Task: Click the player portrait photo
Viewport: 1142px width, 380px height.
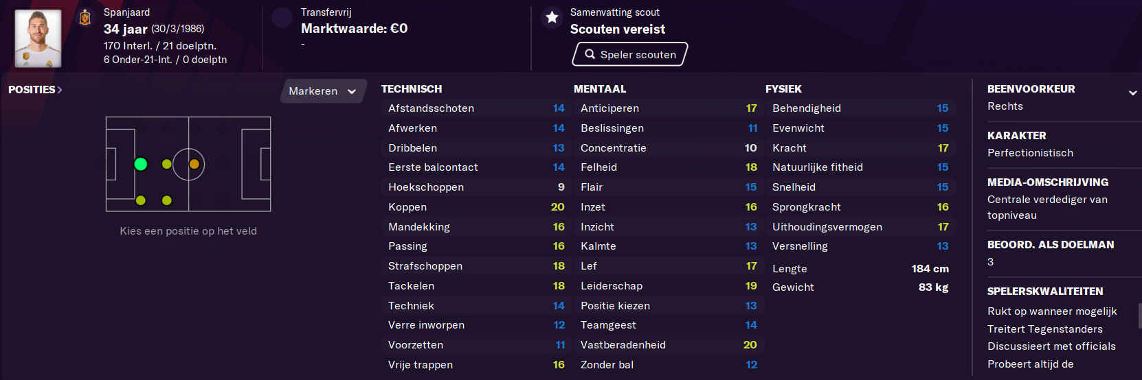Action: point(38,38)
